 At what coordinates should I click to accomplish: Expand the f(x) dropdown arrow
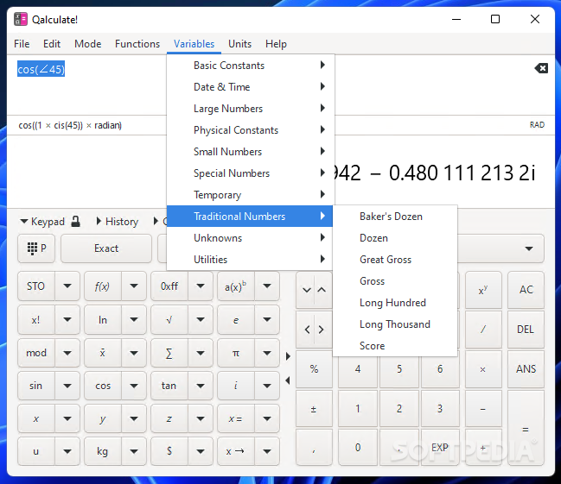click(x=134, y=286)
